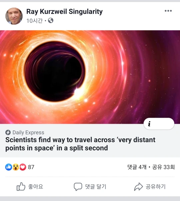The height and width of the screenshot is (201, 180).
Task: Open the black hole article image
Action: coord(90,77)
